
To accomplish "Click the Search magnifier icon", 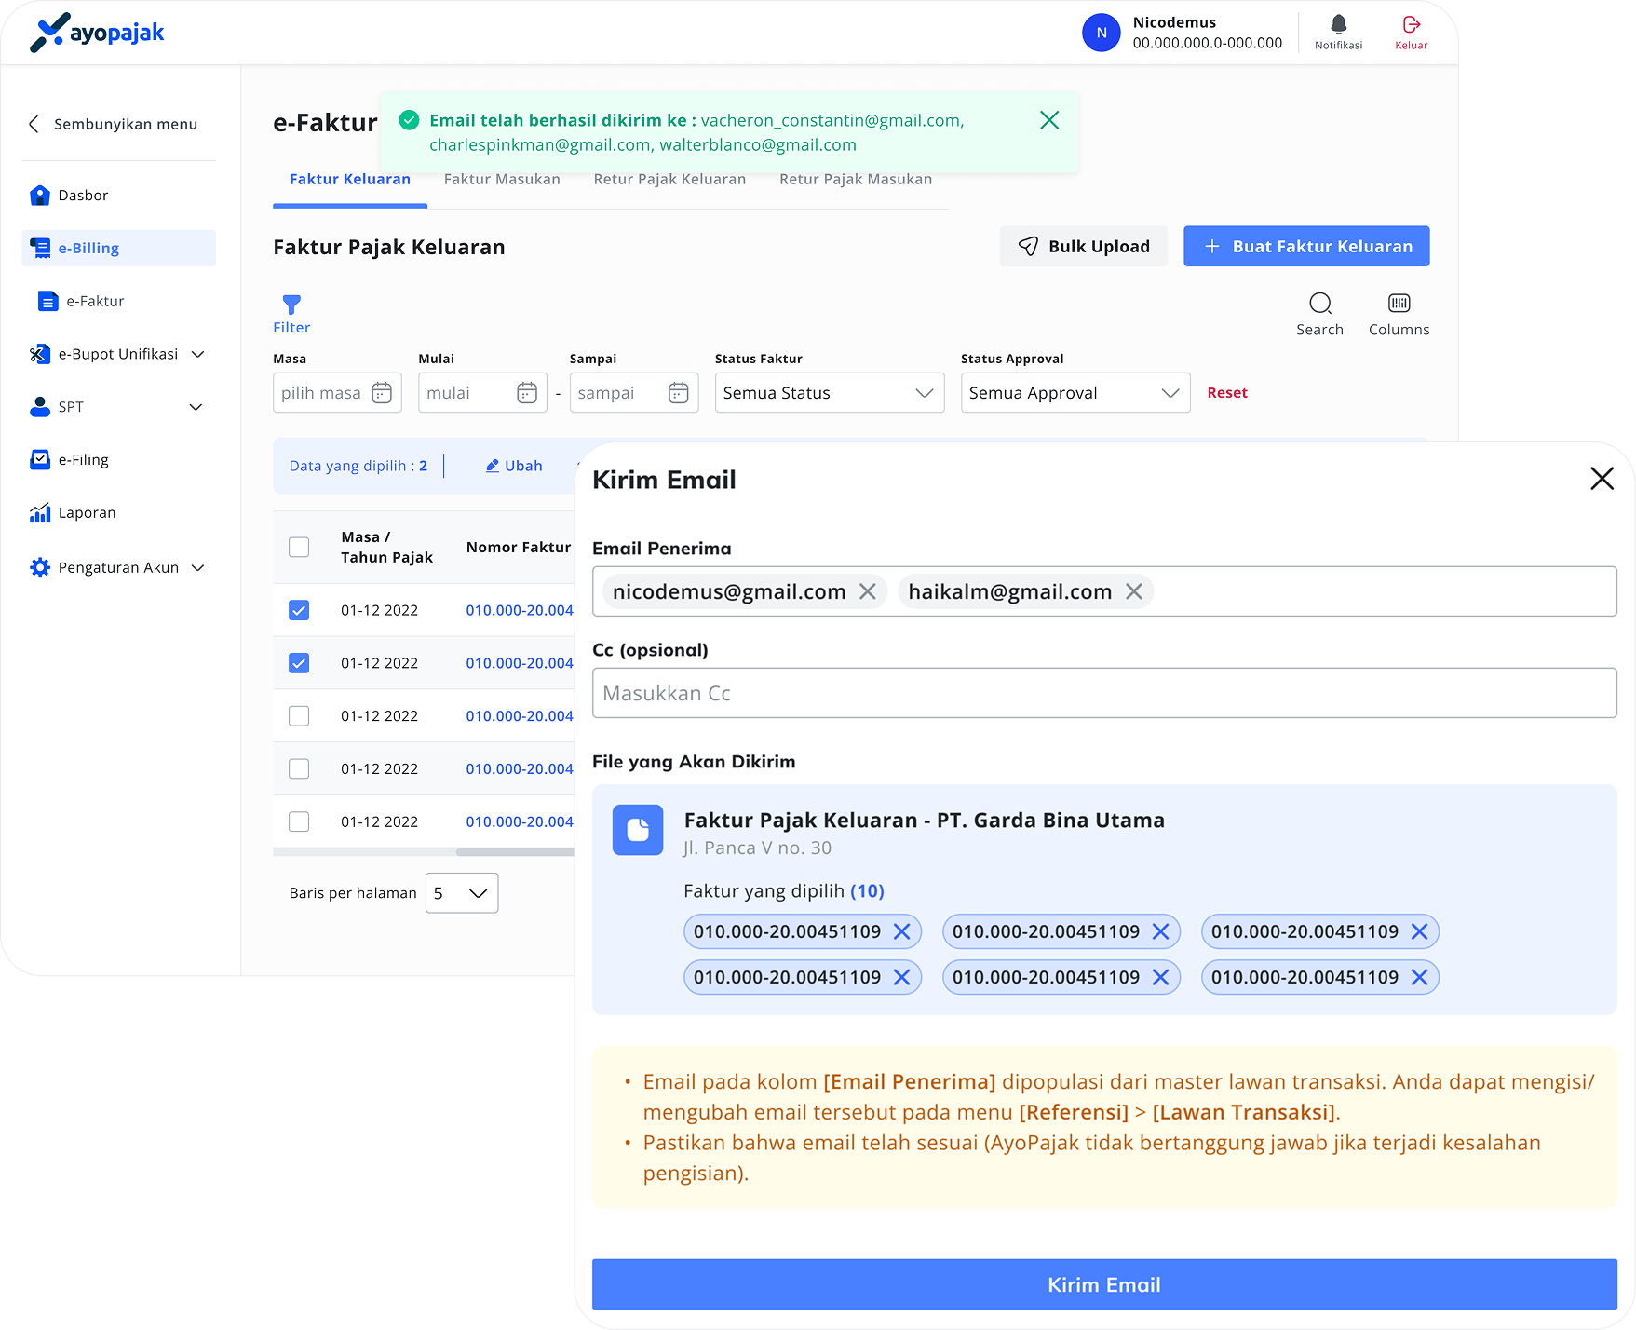I will (1319, 304).
